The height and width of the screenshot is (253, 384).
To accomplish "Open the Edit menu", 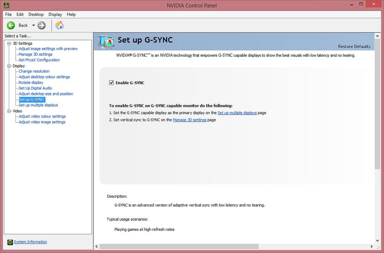I will pos(20,15).
